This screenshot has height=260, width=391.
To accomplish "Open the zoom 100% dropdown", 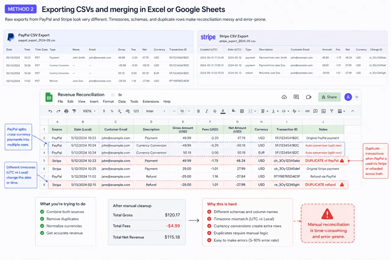I will pyautogui.click(x=89, y=111).
